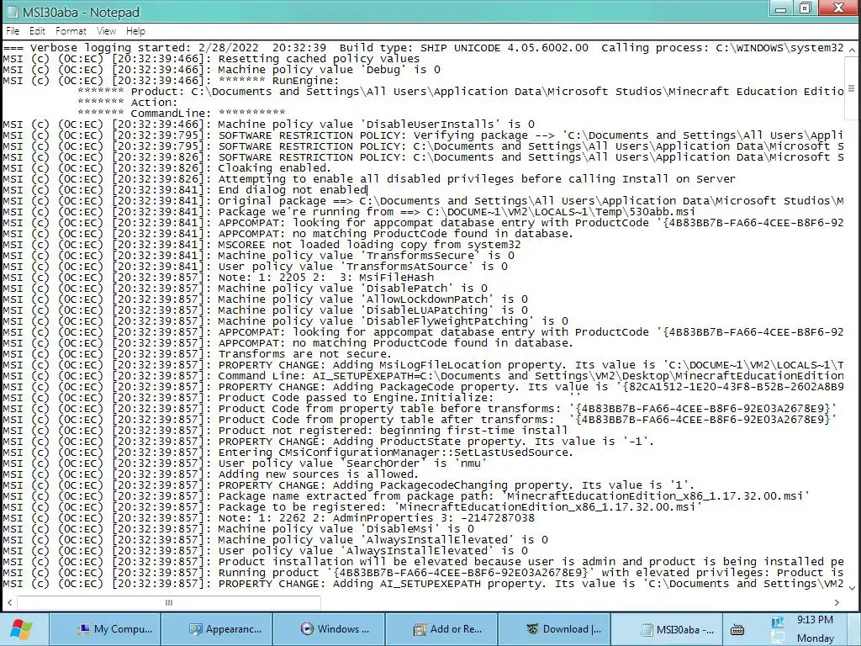The height and width of the screenshot is (646, 861).
Task: Click 'Entering CMsiConfigurationManager::SetLastUsedSource' line
Action: pyautogui.click(x=288, y=453)
